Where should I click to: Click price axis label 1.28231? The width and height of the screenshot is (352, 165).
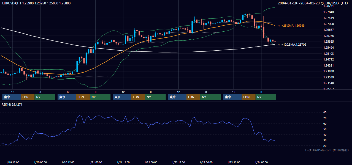tap(329, 6)
